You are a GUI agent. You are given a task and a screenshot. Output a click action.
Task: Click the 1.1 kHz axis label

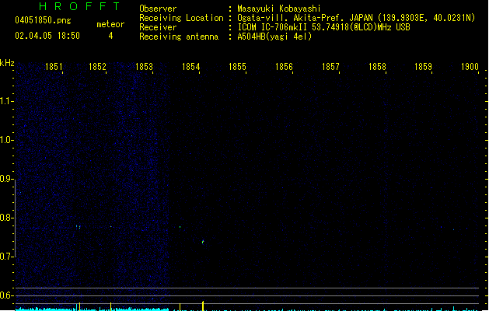pos(5,101)
